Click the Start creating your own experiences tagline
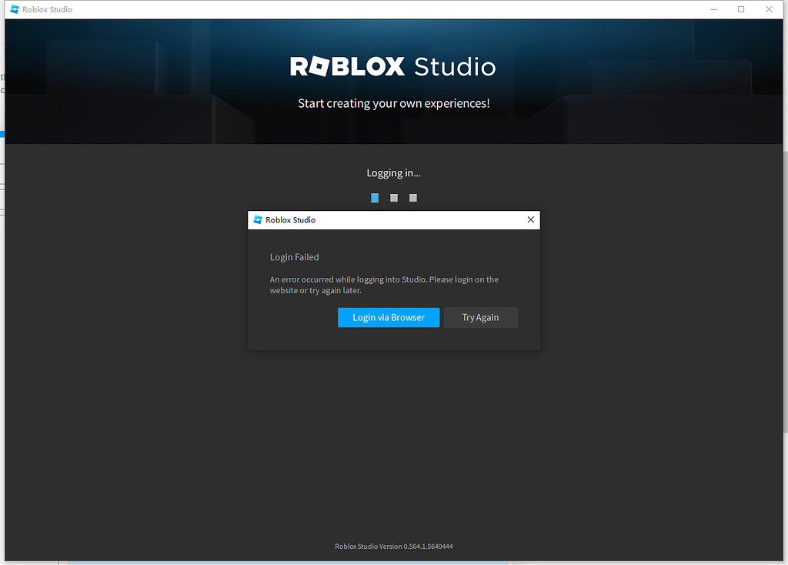Screen dimensions: 788x565 click(393, 102)
